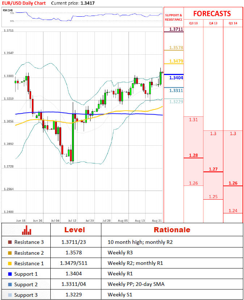Image resolution: width=244 pixels, height=300 pixels.
Task: Click the 'Weekly PP; 20-day SMA' rationale
Action: (136, 284)
